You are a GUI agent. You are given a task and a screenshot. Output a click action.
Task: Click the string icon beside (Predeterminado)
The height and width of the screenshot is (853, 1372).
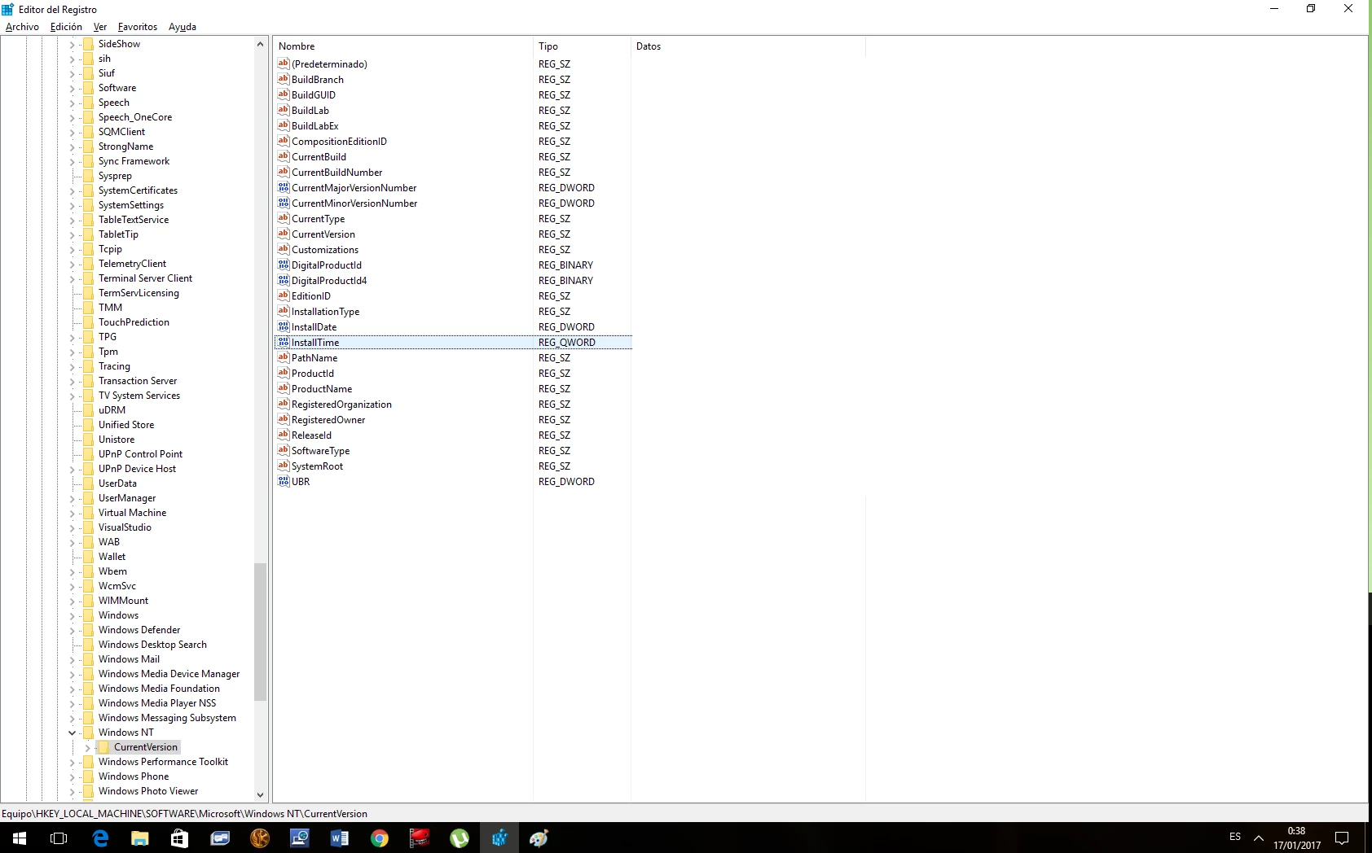coord(284,63)
